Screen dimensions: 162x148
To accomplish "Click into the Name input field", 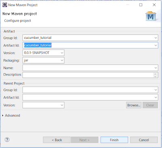I will pyautogui.click(x=88, y=68).
